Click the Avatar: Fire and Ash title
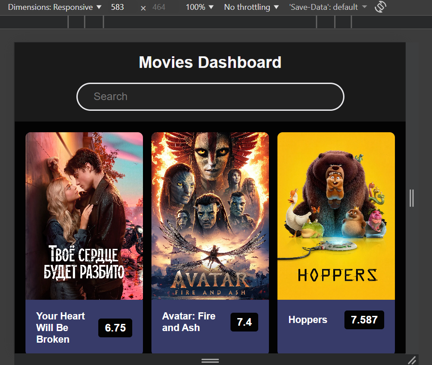Screen dimensions: 432x365 point(189,322)
